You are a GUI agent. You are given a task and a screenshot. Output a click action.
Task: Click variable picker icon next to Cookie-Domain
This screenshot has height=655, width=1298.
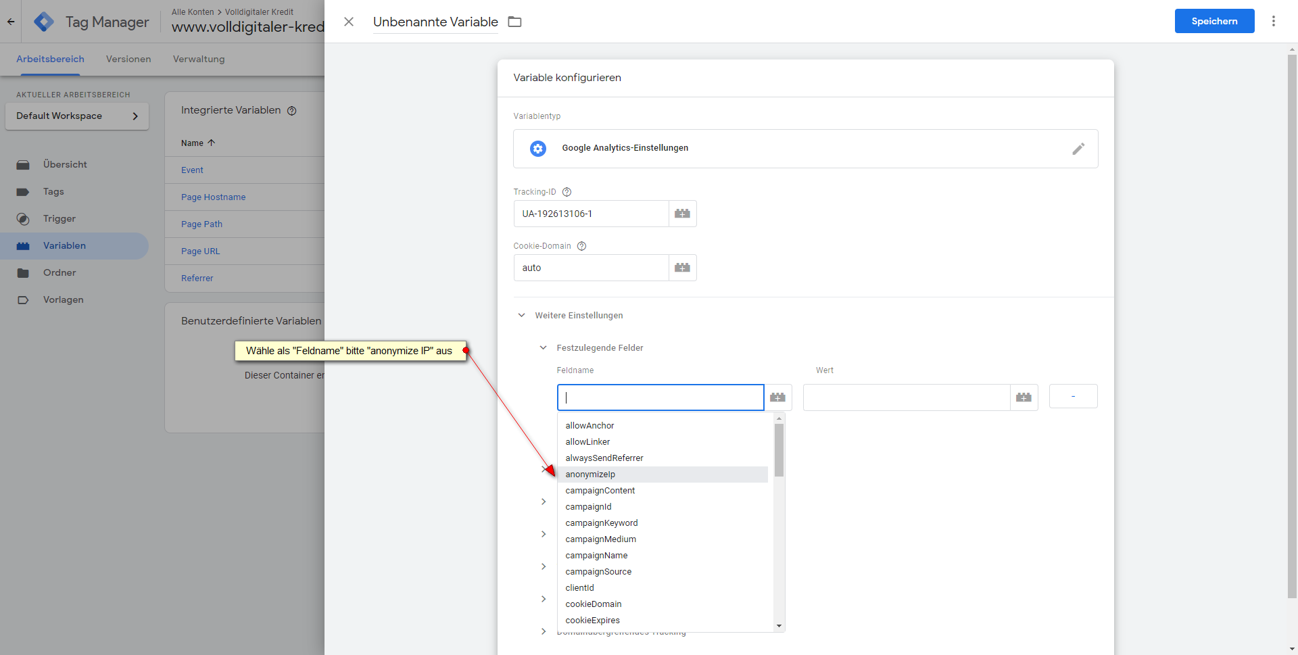click(x=682, y=268)
